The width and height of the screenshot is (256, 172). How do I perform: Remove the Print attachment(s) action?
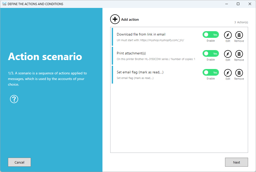point(239,54)
